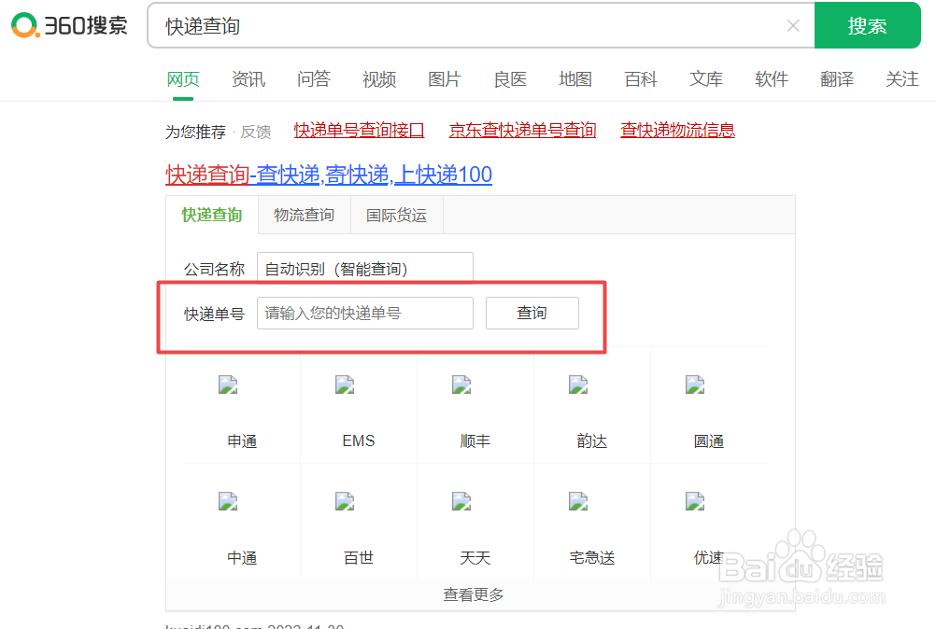Open the 翻译 tab
The height and width of the screenshot is (629, 936).
pos(836,78)
